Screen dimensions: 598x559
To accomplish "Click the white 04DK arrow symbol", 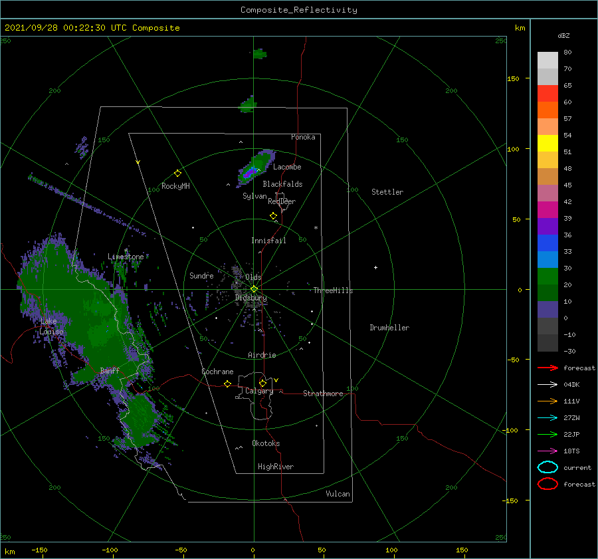I will coord(548,385).
